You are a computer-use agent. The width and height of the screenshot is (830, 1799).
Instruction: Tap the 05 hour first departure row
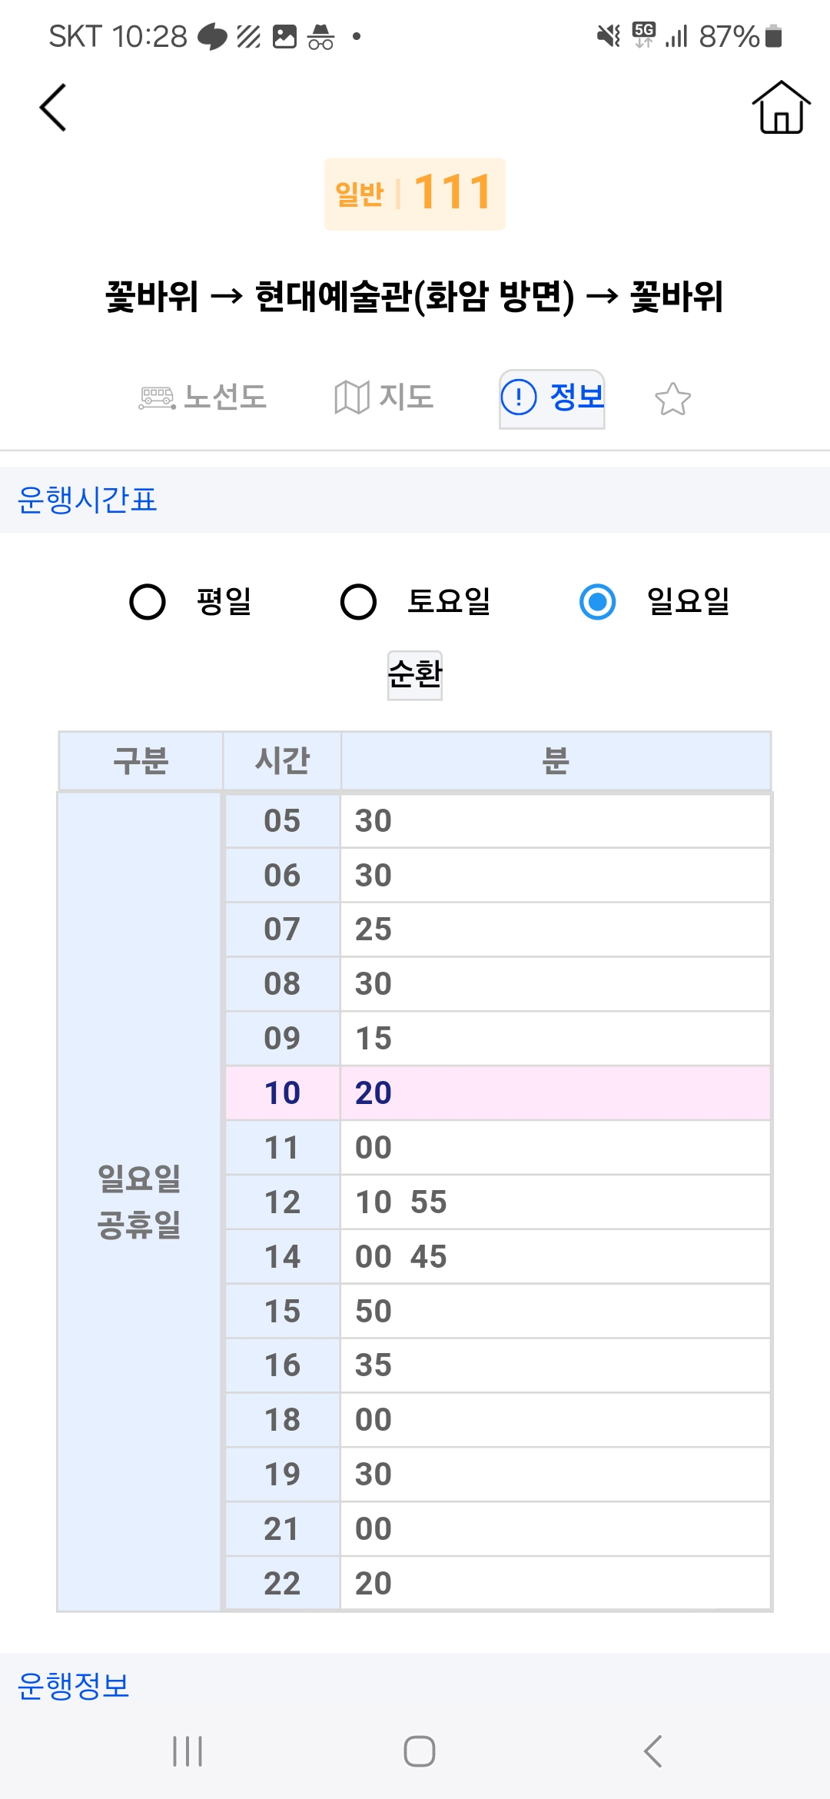click(x=498, y=820)
